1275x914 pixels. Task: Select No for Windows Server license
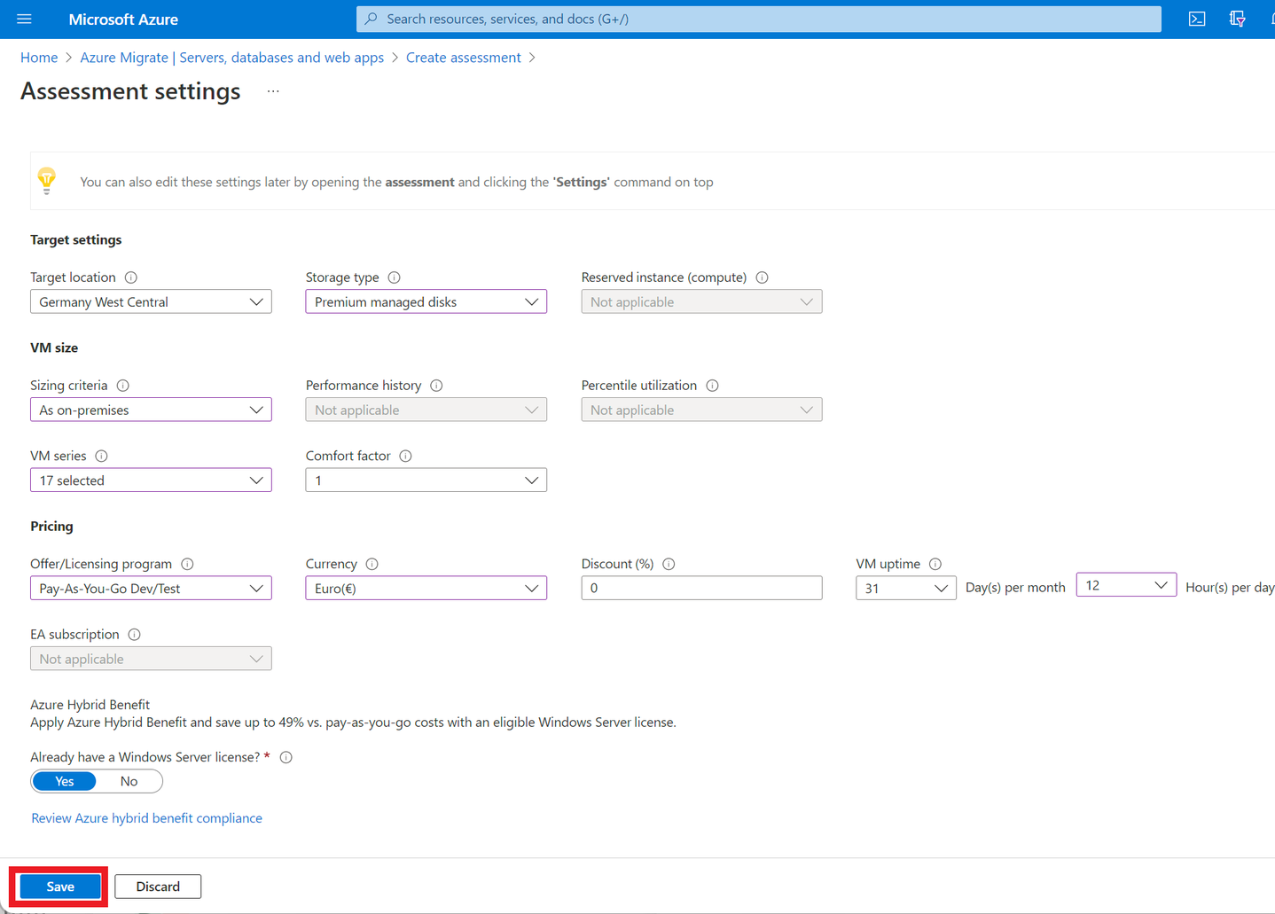pos(129,781)
